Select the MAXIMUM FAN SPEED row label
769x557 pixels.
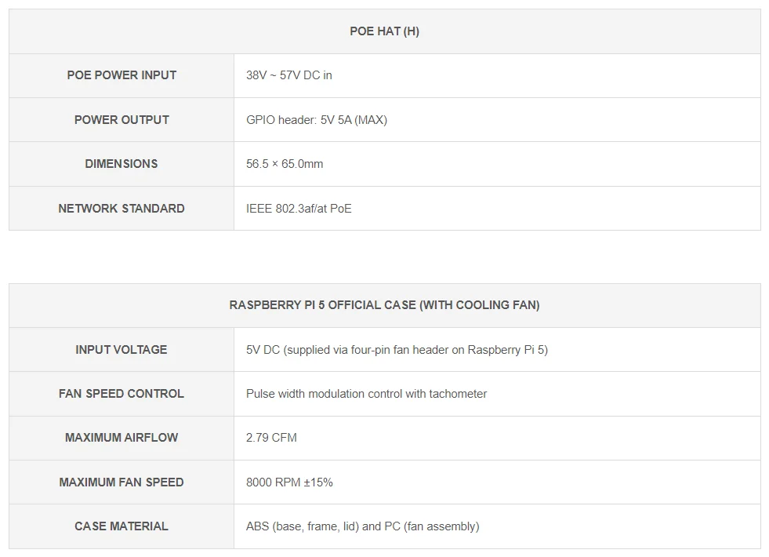coord(122,482)
